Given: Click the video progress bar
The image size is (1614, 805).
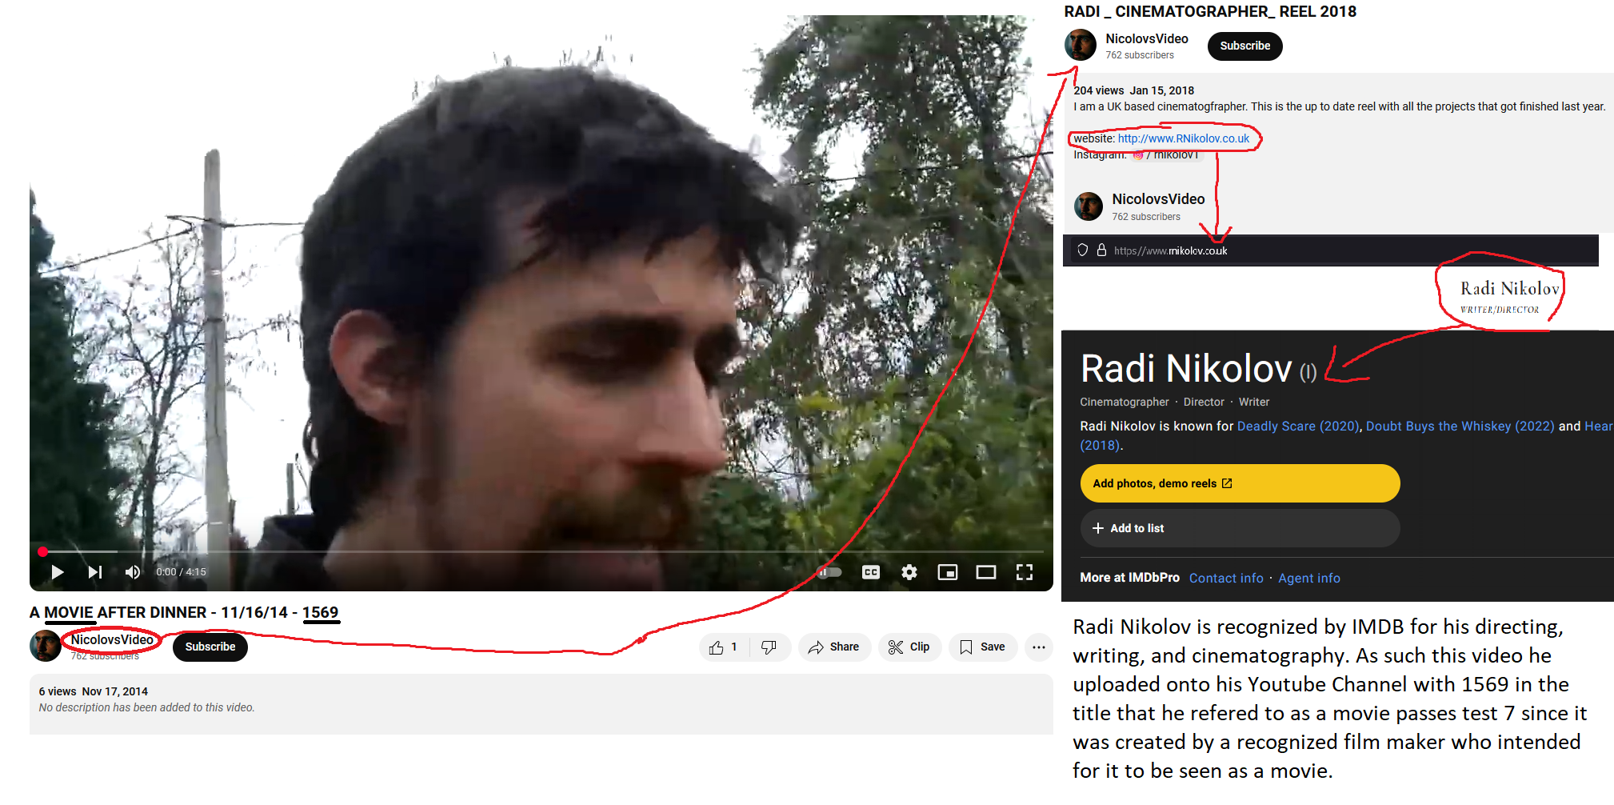Looking at the screenshot, I should click(x=542, y=551).
